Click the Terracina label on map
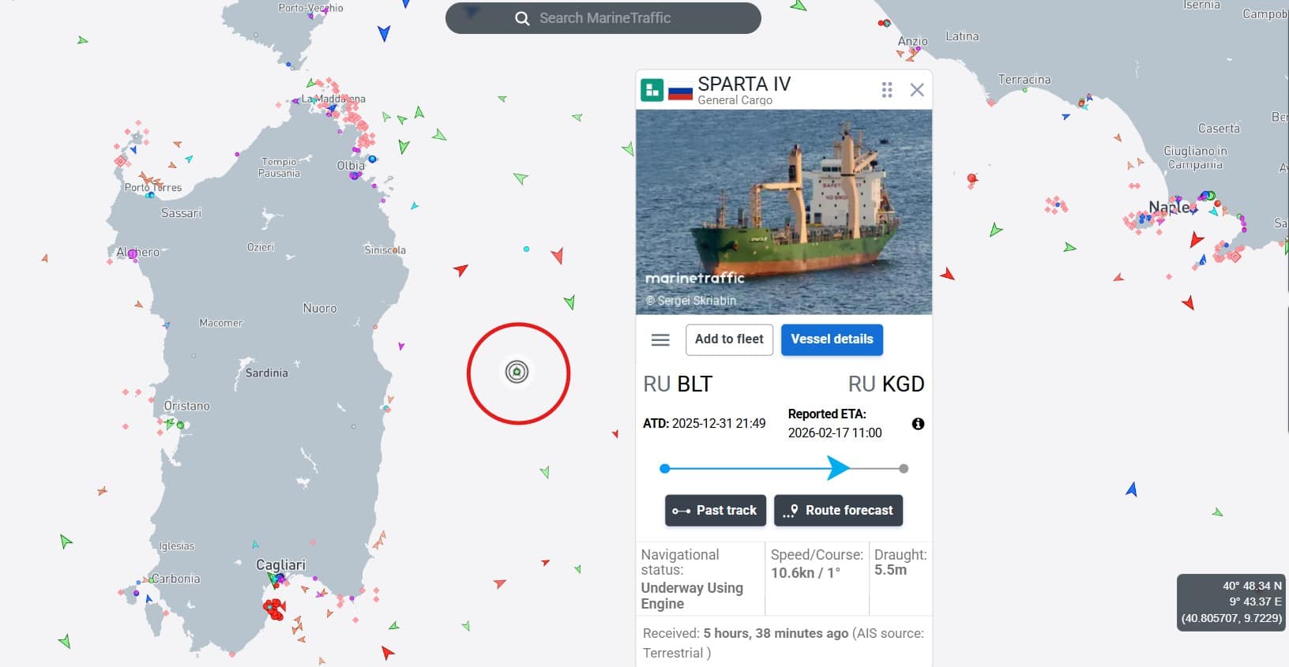 pos(1024,80)
